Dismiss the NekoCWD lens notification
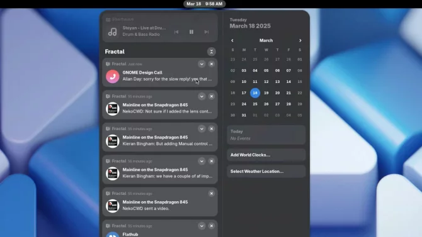The image size is (422, 237). coord(212,96)
